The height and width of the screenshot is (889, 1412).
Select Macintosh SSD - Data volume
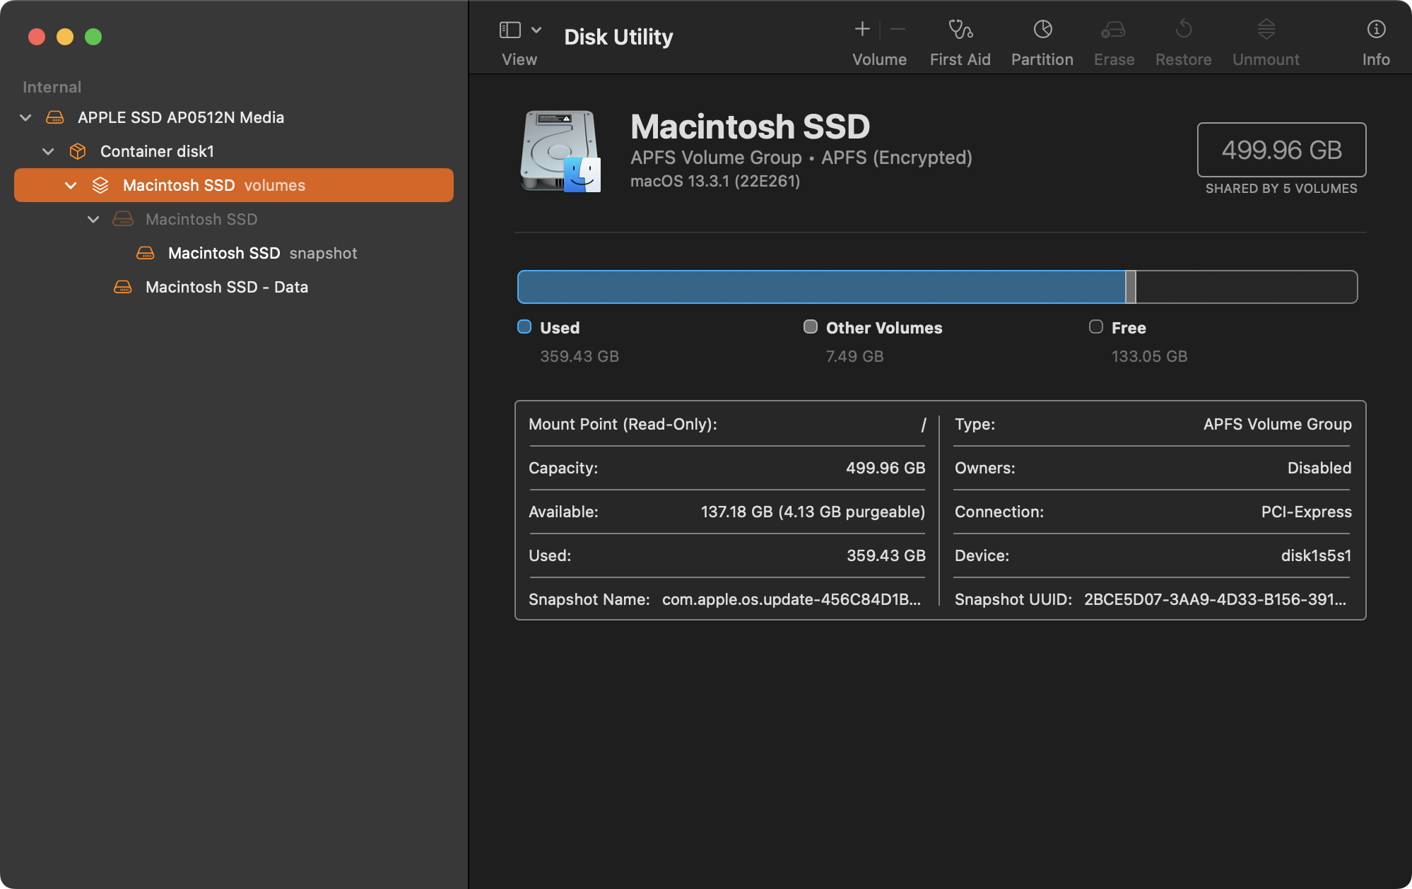(226, 287)
